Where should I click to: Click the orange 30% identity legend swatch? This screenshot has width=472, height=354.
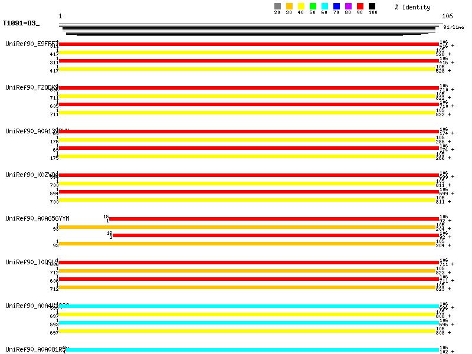coord(289,6)
